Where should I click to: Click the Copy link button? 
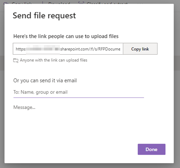coord(140,49)
